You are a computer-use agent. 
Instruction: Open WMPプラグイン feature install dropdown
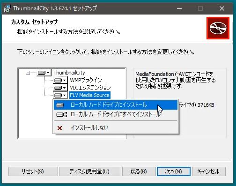coord(60,80)
